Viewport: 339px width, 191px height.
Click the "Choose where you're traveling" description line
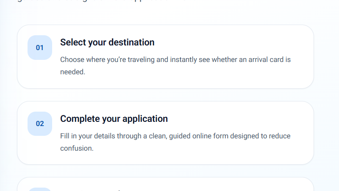tap(175, 59)
